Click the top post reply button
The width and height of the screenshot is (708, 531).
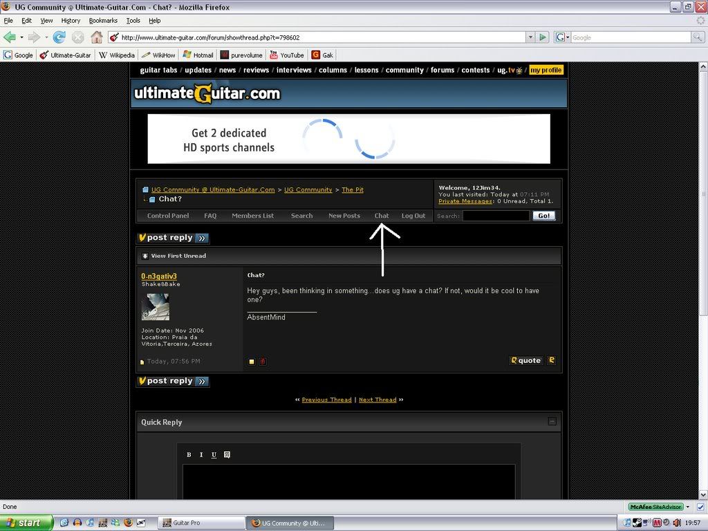(173, 238)
